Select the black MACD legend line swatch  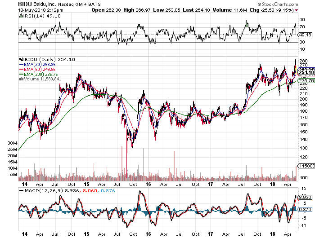click(21, 190)
